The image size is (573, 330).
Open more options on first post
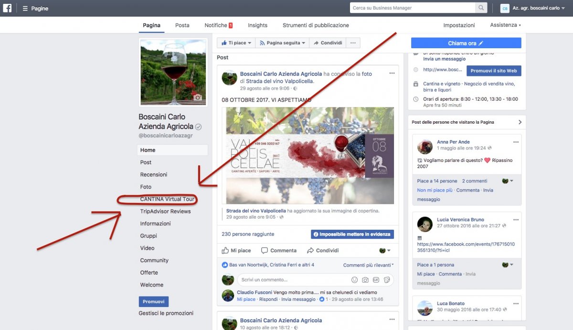point(392,74)
